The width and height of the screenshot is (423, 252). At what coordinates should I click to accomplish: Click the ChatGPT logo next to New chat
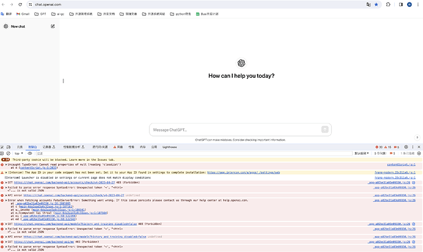click(x=6, y=26)
